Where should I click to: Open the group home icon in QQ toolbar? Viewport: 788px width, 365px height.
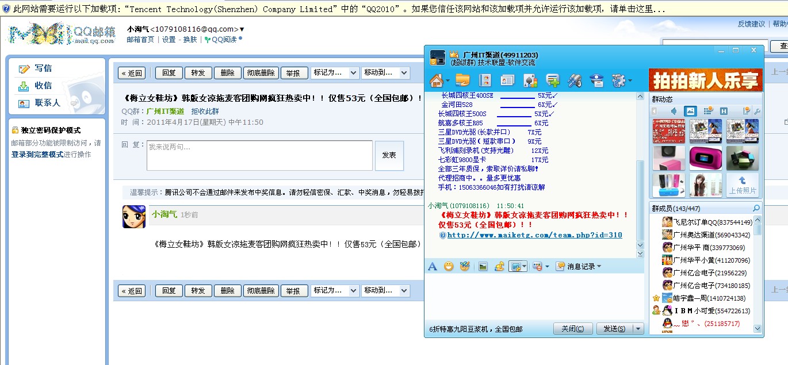point(437,80)
